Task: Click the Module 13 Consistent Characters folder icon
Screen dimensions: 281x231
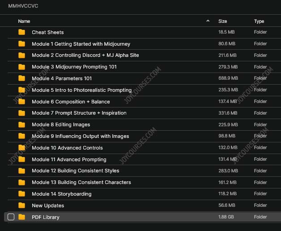Action: [21, 182]
